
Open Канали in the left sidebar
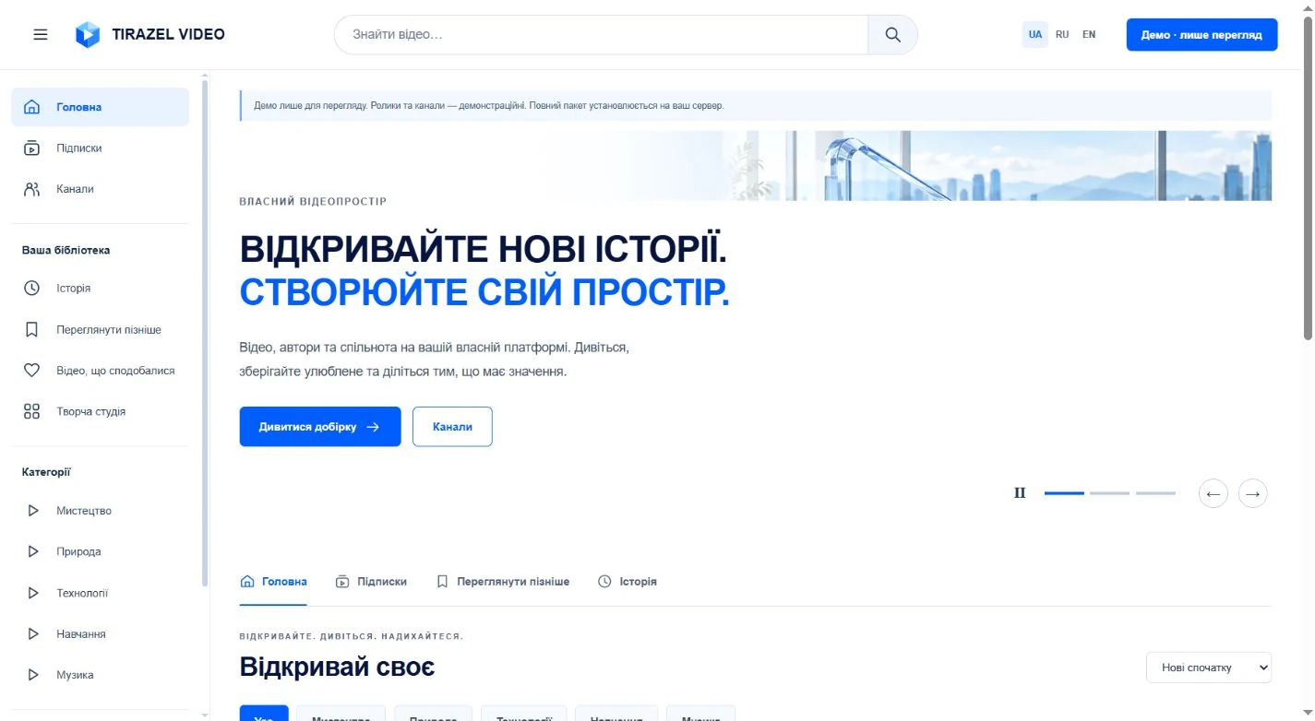(x=100, y=189)
